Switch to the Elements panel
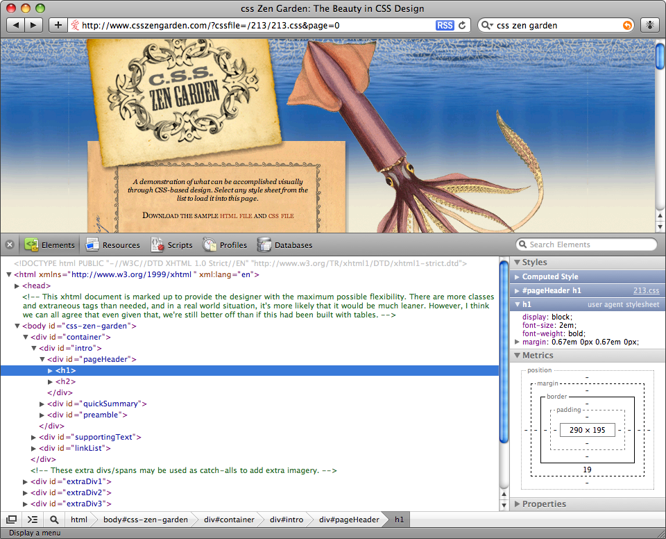 point(50,245)
